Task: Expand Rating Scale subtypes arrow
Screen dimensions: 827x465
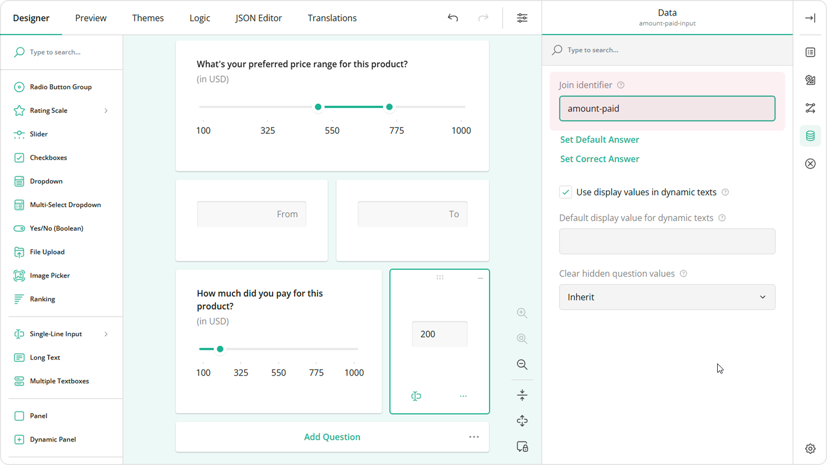Action: pos(106,110)
